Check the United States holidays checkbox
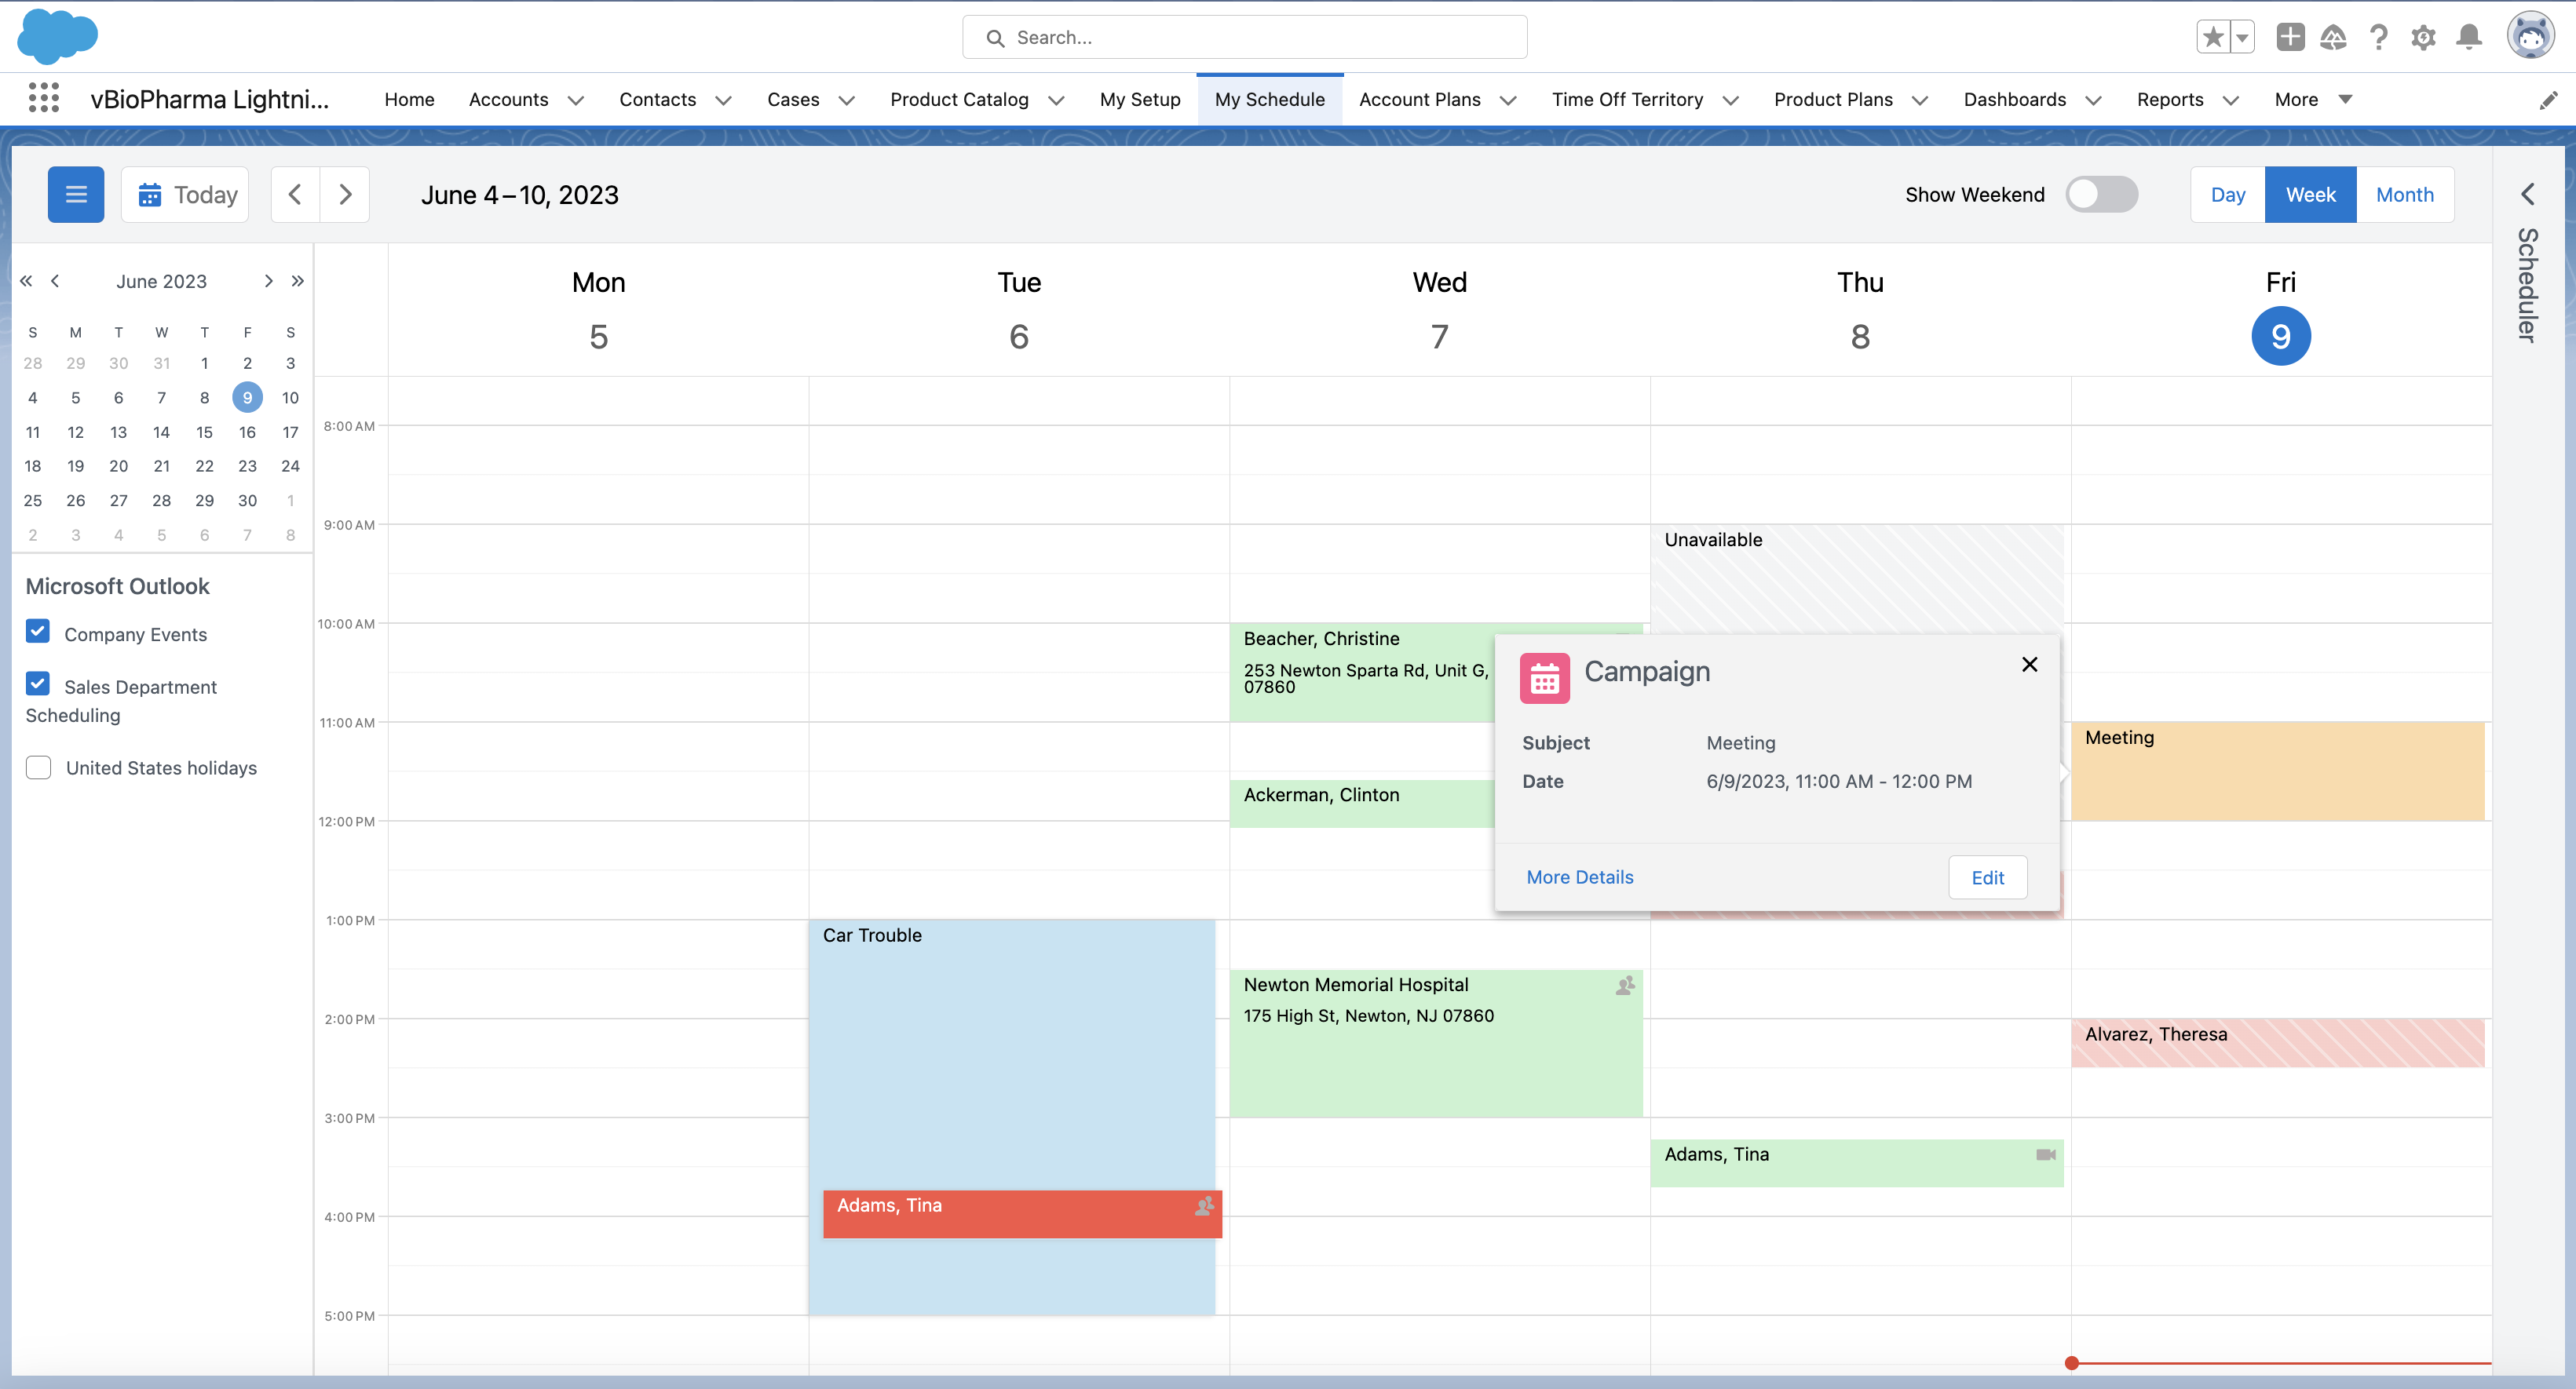The height and width of the screenshot is (1389, 2576). (x=38, y=767)
